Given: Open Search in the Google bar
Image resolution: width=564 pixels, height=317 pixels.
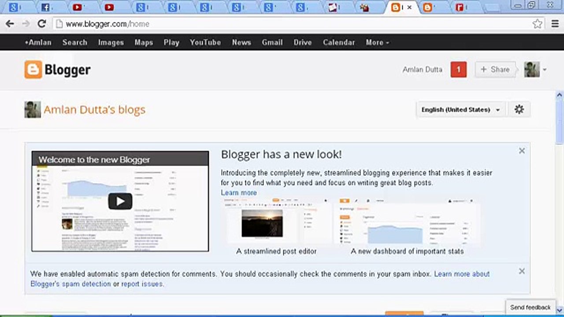Looking at the screenshot, I should point(75,42).
